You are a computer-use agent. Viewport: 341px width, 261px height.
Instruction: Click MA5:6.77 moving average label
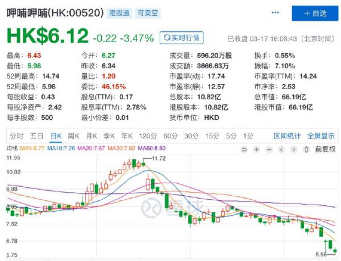click(x=32, y=148)
